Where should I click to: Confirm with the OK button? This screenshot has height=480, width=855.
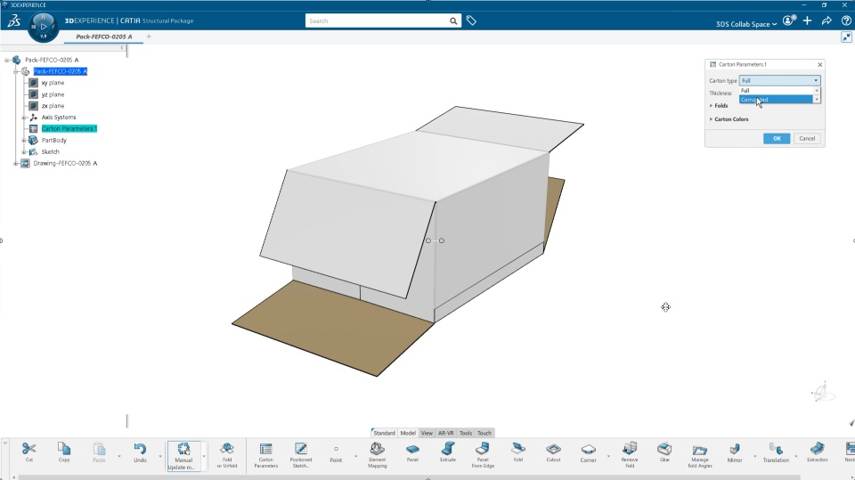[x=777, y=139]
